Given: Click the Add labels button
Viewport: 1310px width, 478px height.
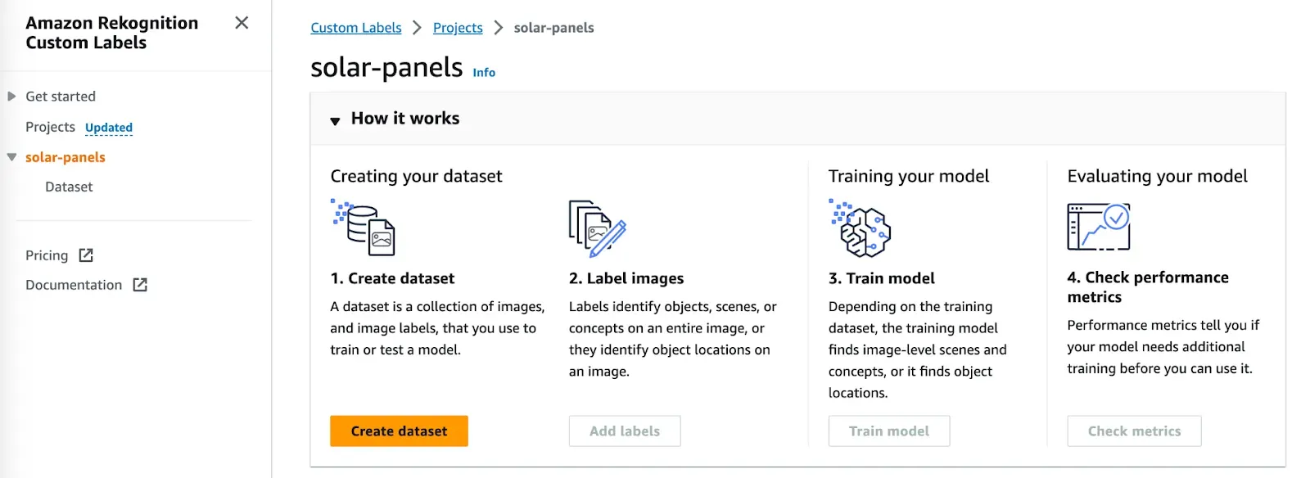Looking at the screenshot, I should [x=624, y=431].
